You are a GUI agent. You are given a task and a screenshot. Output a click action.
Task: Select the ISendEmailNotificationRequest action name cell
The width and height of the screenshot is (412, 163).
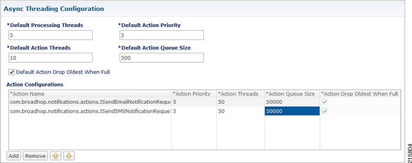tap(90, 102)
